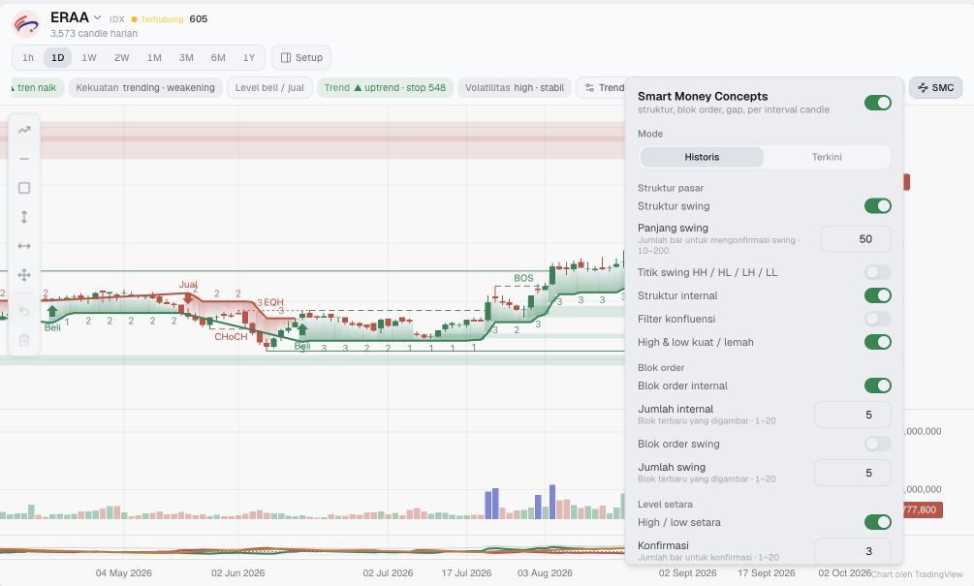Click the trash delete drawings icon
The image size is (974, 586).
click(24, 340)
